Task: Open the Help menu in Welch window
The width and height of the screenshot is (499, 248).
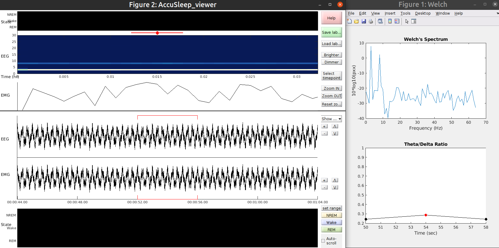Action: click(x=458, y=13)
